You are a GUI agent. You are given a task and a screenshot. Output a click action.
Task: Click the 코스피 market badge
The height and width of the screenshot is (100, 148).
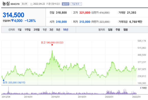[24, 4]
